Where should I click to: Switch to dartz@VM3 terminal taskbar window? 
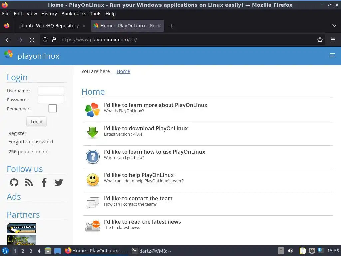point(152,251)
